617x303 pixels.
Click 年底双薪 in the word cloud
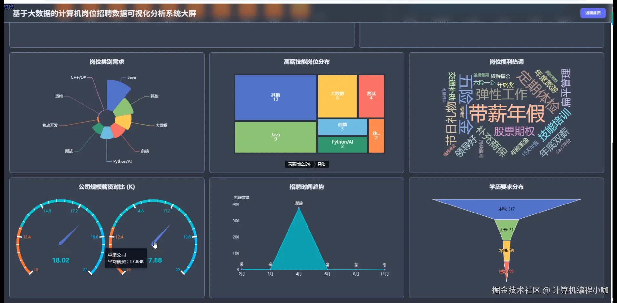pyautogui.click(x=554, y=142)
